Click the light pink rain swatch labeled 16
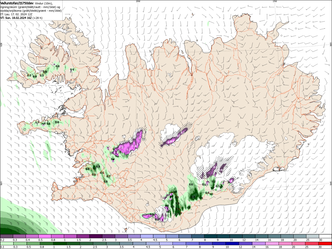The width and height of the screenshot is (332, 249). click(x=271, y=244)
